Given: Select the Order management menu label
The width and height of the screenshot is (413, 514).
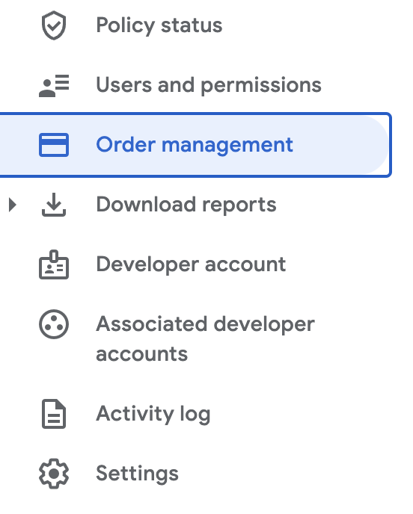Looking at the screenshot, I should click(x=195, y=145).
